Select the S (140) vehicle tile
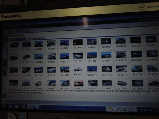 pos(92,57)
